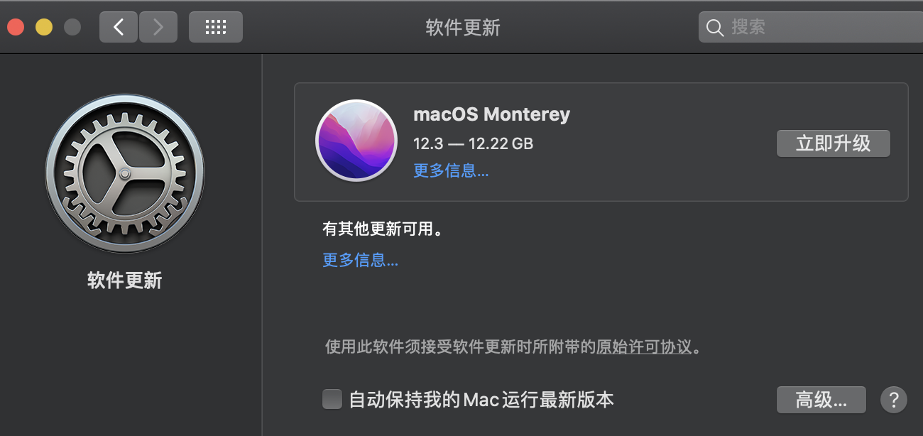The height and width of the screenshot is (436, 923).
Task: Click the magnifying glass search icon
Action: [x=715, y=28]
